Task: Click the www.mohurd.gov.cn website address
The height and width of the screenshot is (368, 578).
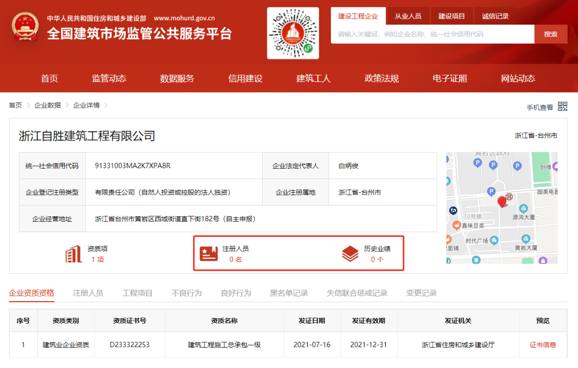Action: pyautogui.click(x=184, y=18)
